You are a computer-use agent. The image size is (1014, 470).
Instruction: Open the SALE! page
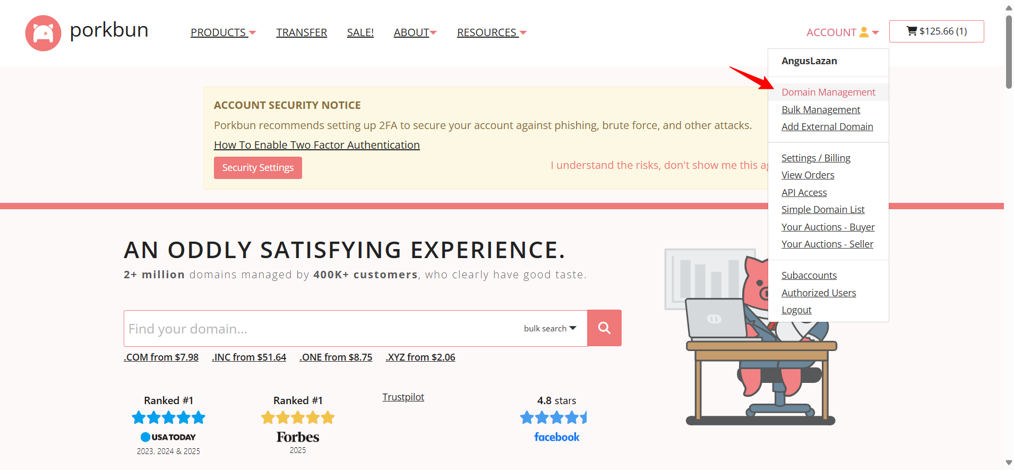click(360, 32)
